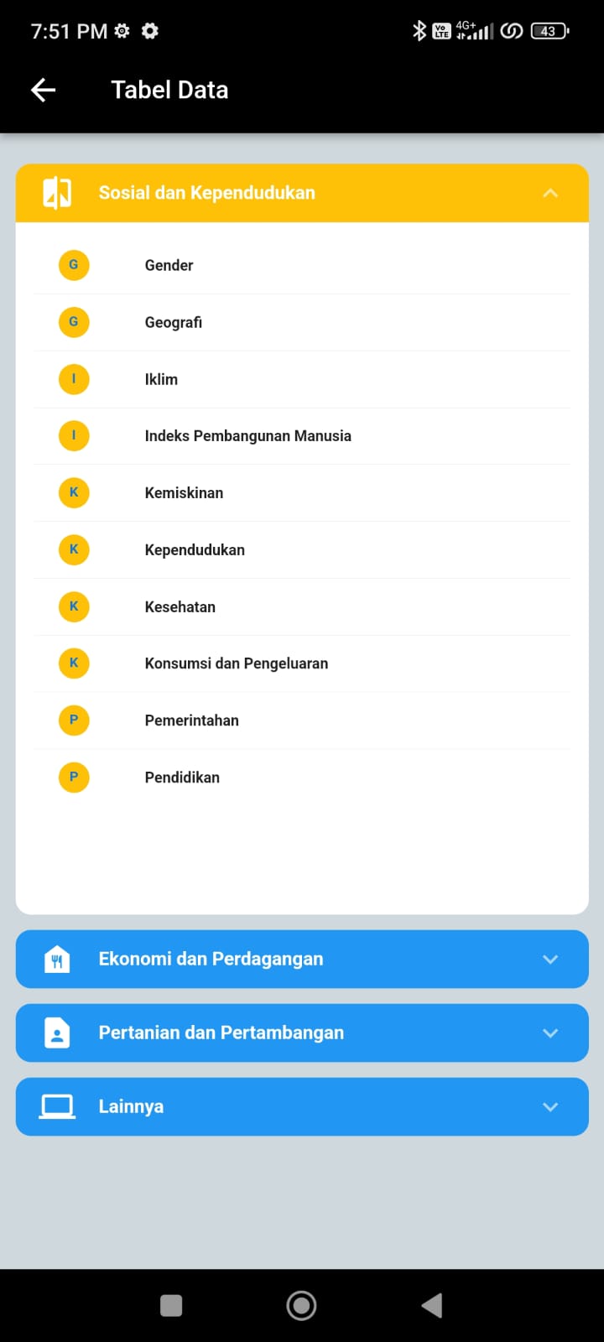
Task: Tap the laptop icon beside Lainnya
Action: click(57, 1106)
